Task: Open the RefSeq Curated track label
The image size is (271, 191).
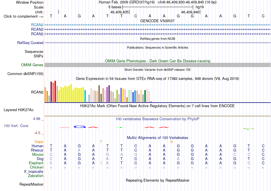Action: 30,43
